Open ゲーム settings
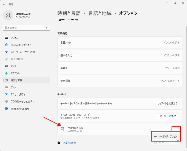 [x=26, y=87]
